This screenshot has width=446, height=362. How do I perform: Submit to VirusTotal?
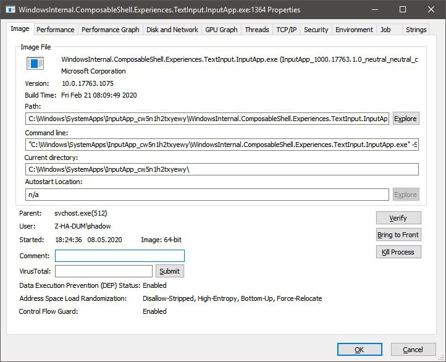click(x=170, y=271)
